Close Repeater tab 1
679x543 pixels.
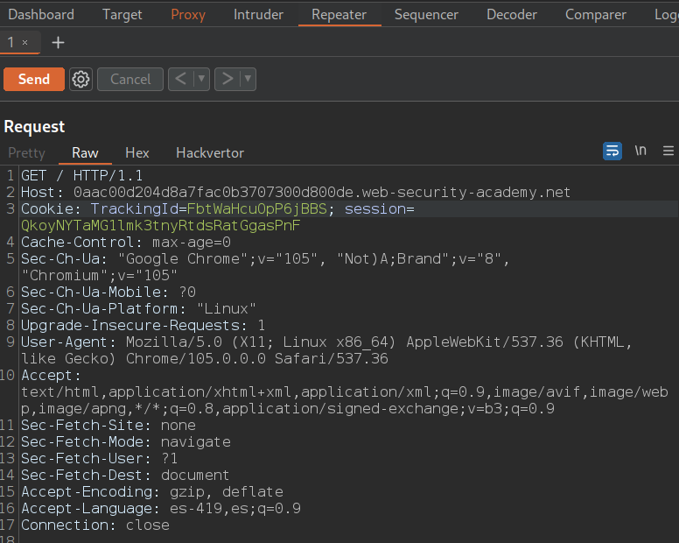coord(24,42)
